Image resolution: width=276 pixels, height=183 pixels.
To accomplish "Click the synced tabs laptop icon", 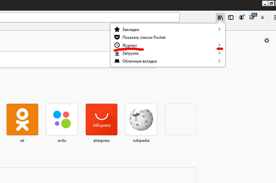I will (117, 61).
